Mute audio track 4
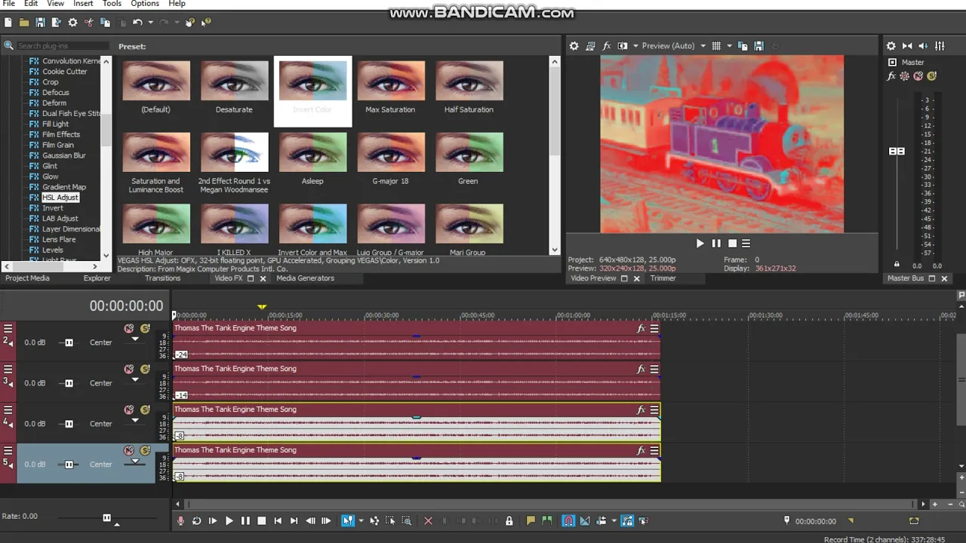Viewport: 966px width, 543px height. coord(129,410)
